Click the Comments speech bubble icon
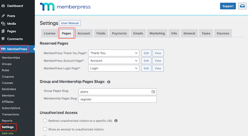 coord(3,39)
